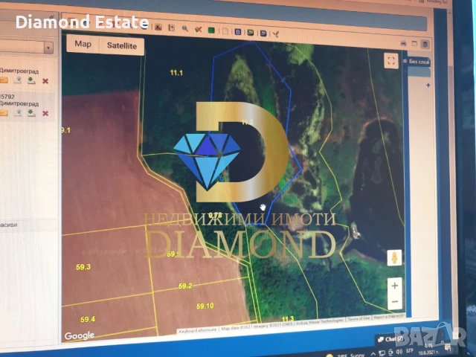Select the magnifier search tool in toolbar

tap(185, 28)
